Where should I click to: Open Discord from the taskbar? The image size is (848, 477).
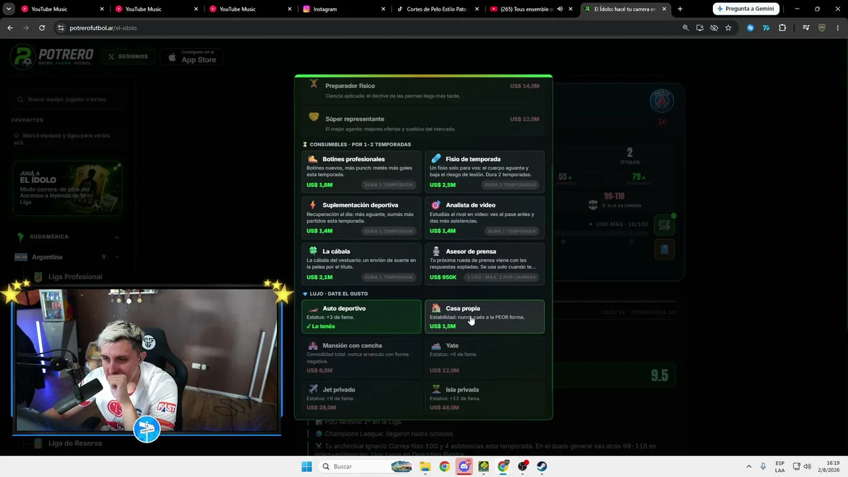point(464,466)
